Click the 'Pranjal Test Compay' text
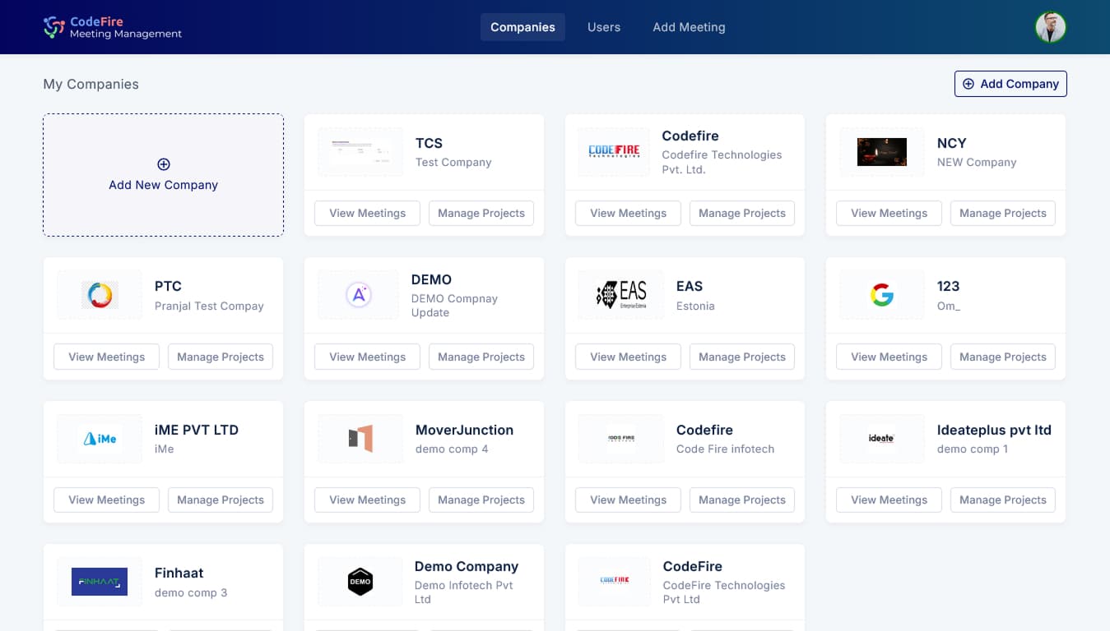 209,306
